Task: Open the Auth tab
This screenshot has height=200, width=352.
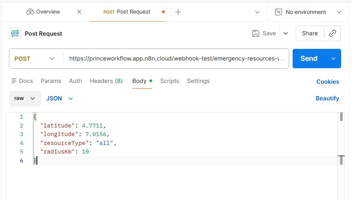Action: point(75,81)
